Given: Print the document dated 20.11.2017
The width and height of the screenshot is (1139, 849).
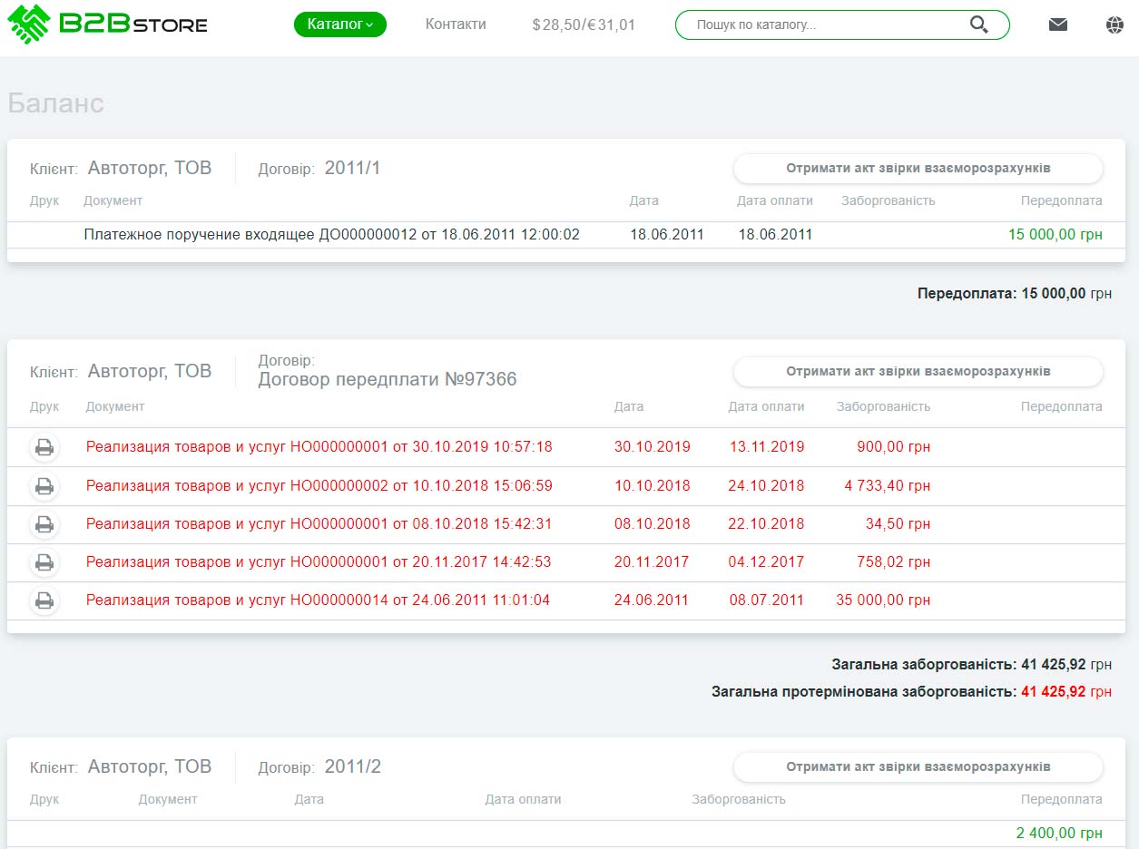Looking at the screenshot, I should 44,562.
